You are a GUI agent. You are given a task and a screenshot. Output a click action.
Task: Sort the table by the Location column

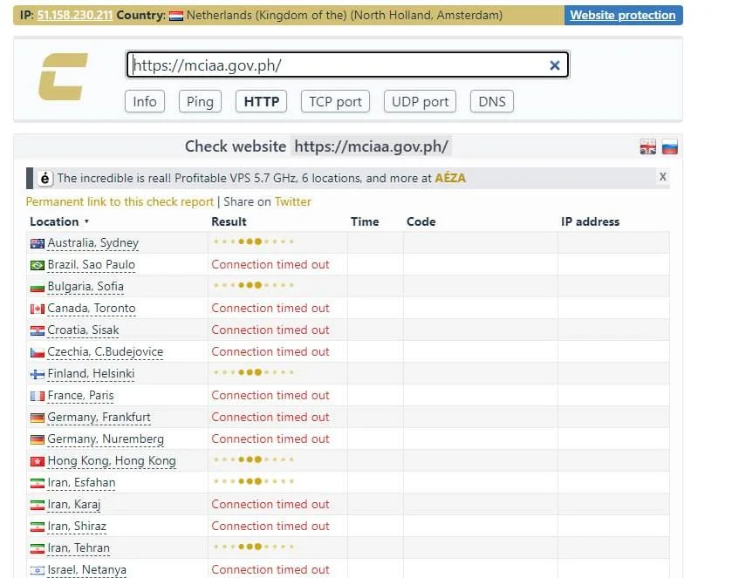[59, 221]
